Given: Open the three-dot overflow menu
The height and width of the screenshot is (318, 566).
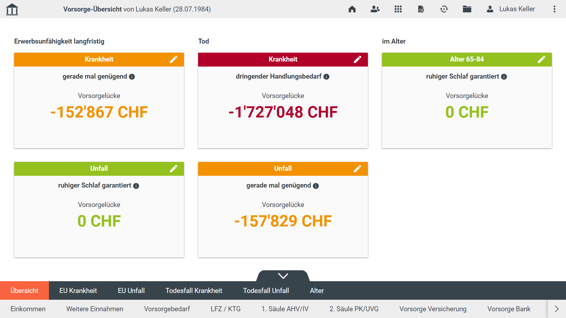Looking at the screenshot, I should [x=555, y=9].
